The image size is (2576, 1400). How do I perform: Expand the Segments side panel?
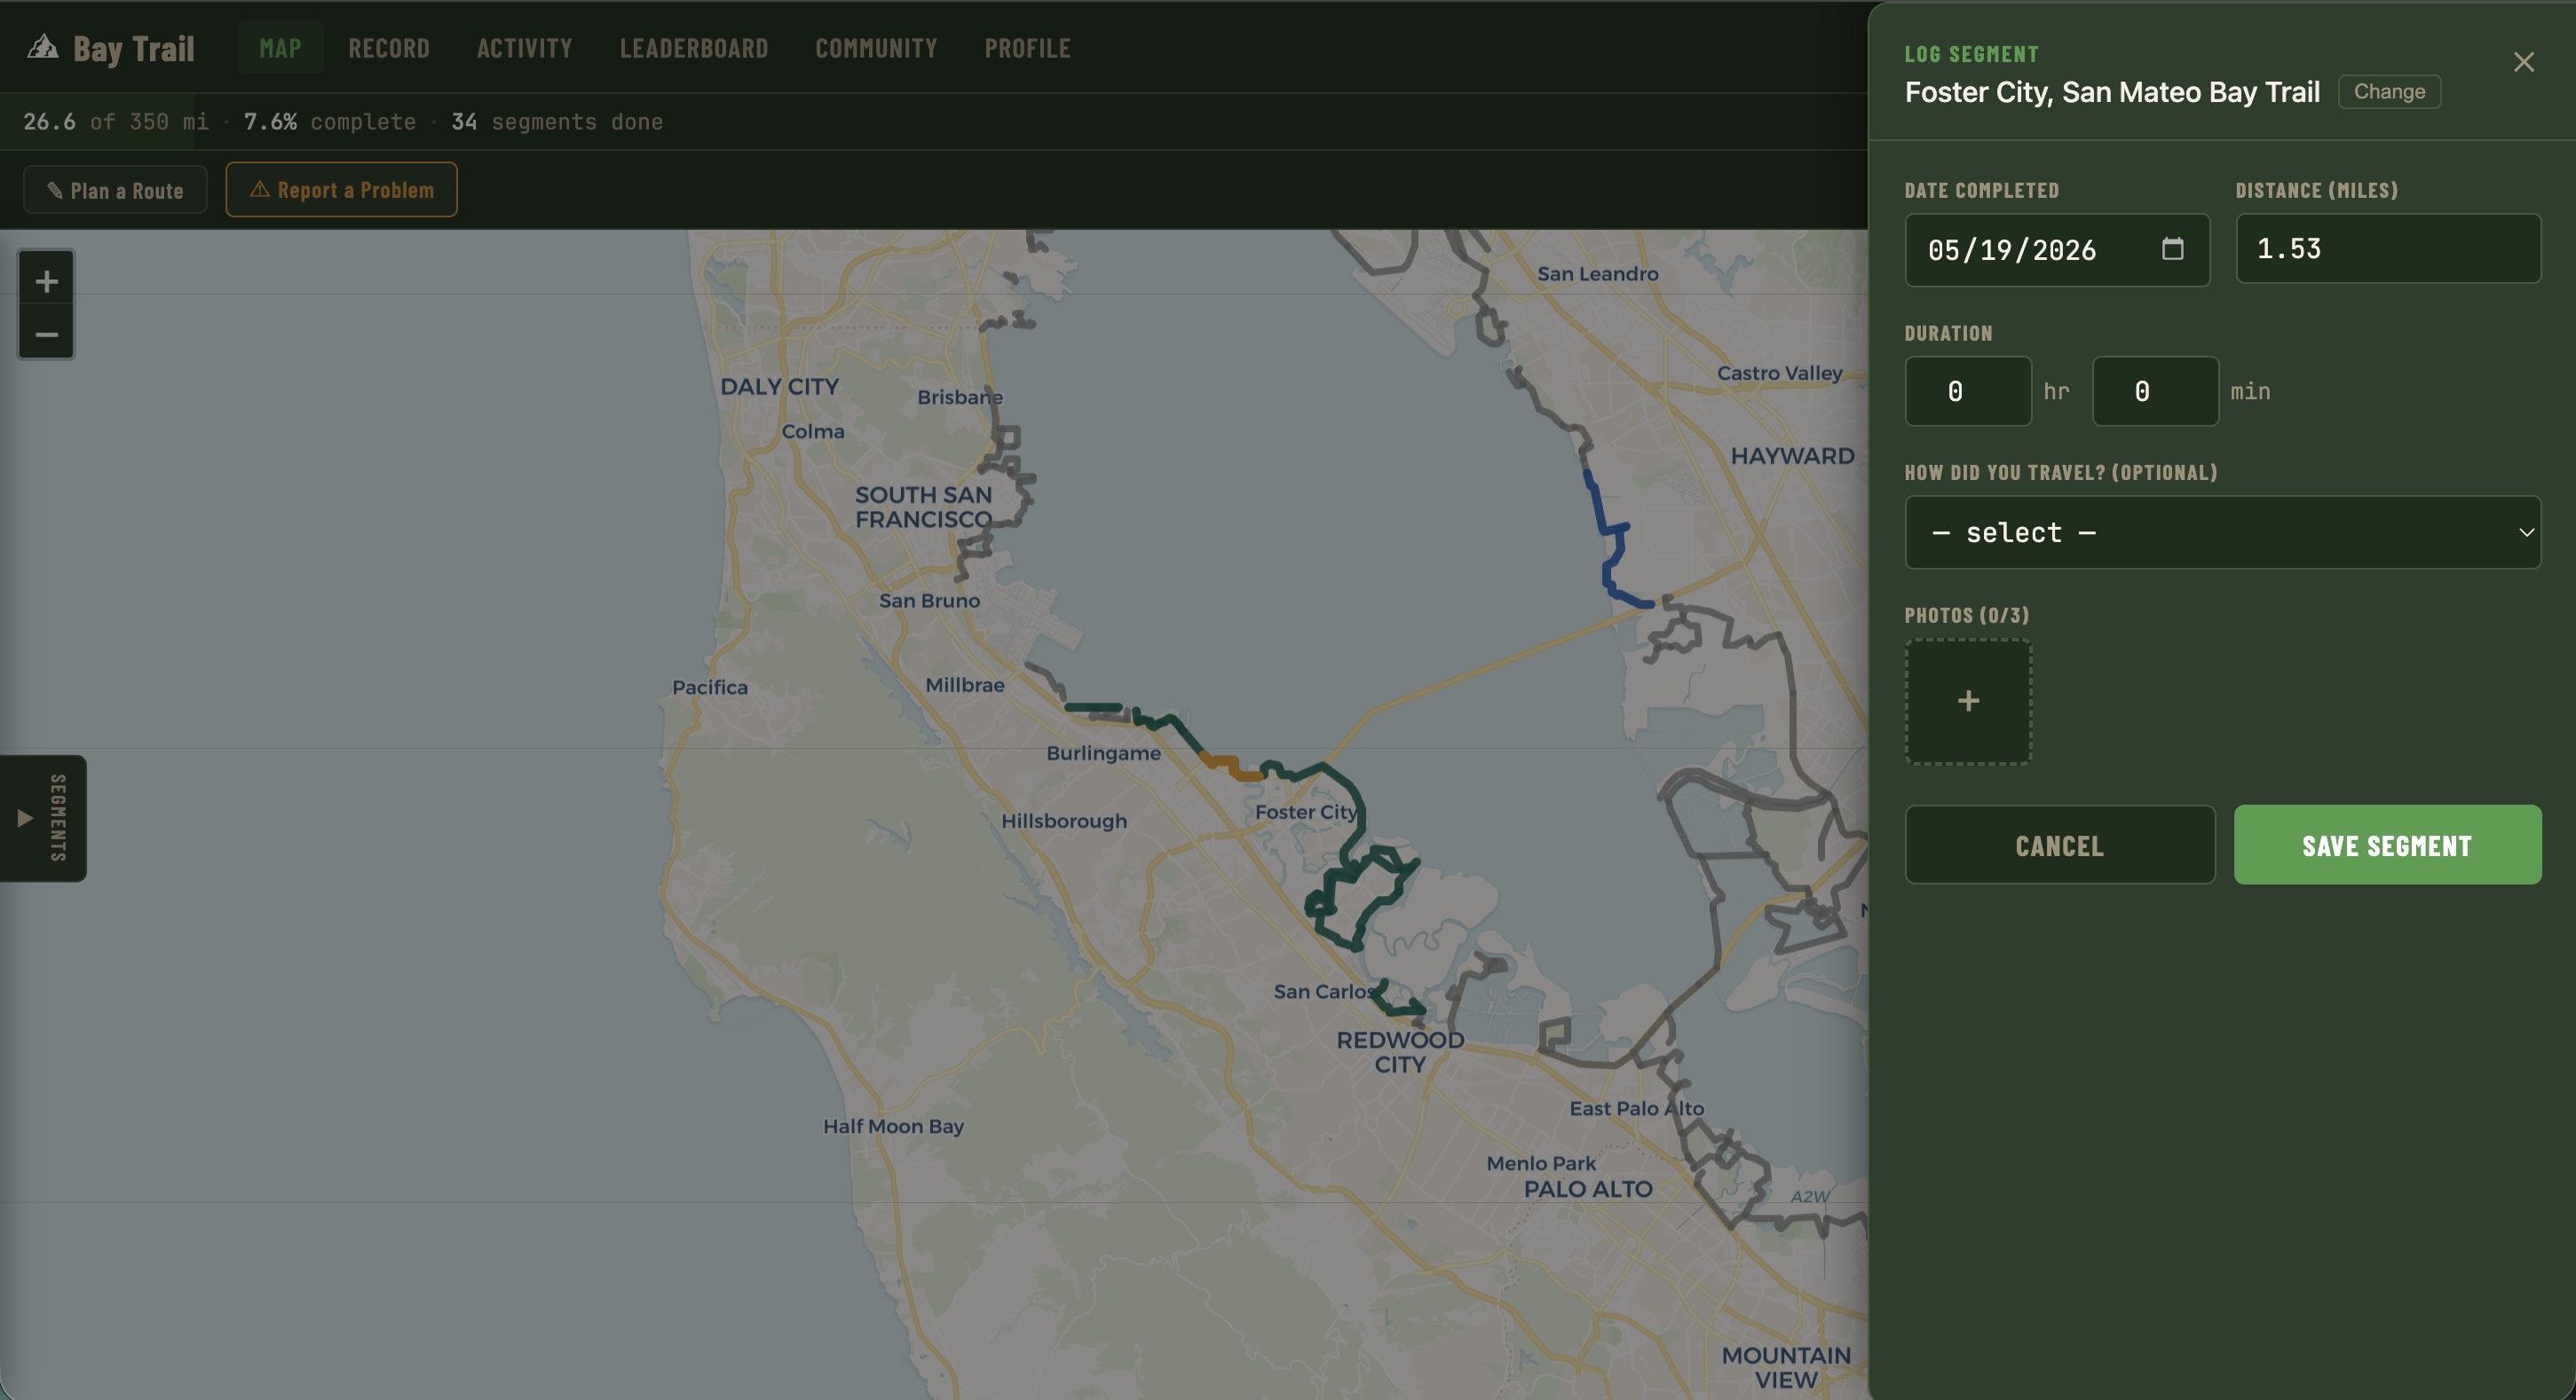pyautogui.click(x=43, y=817)
